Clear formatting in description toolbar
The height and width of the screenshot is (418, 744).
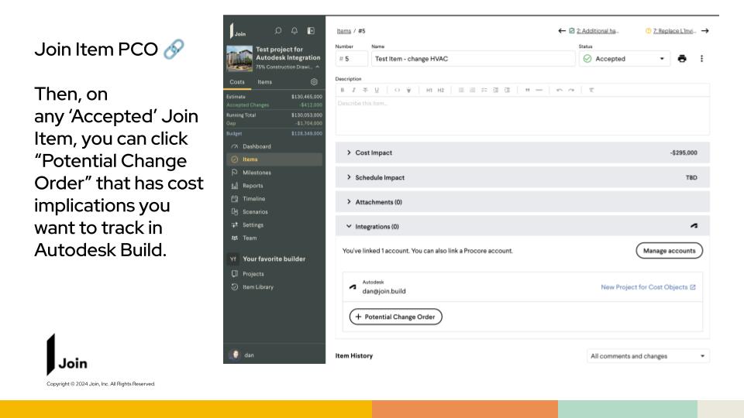591,90
